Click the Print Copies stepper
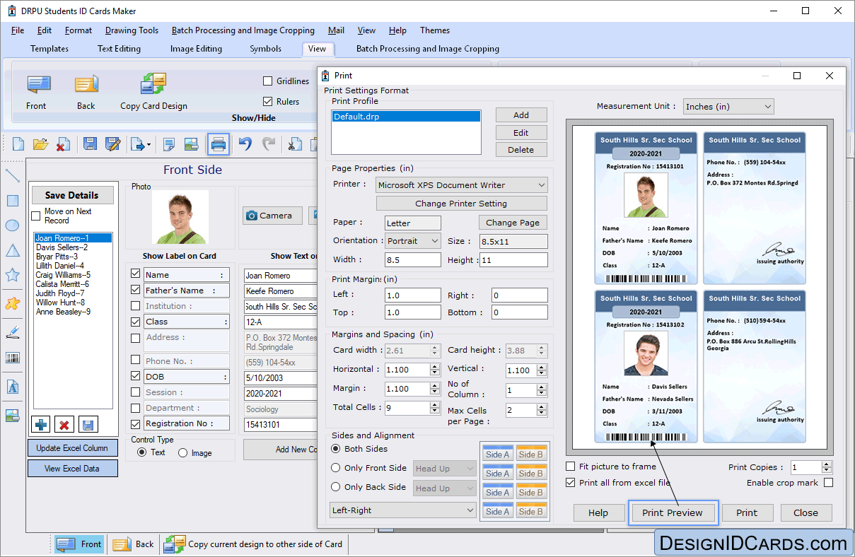 827,467
